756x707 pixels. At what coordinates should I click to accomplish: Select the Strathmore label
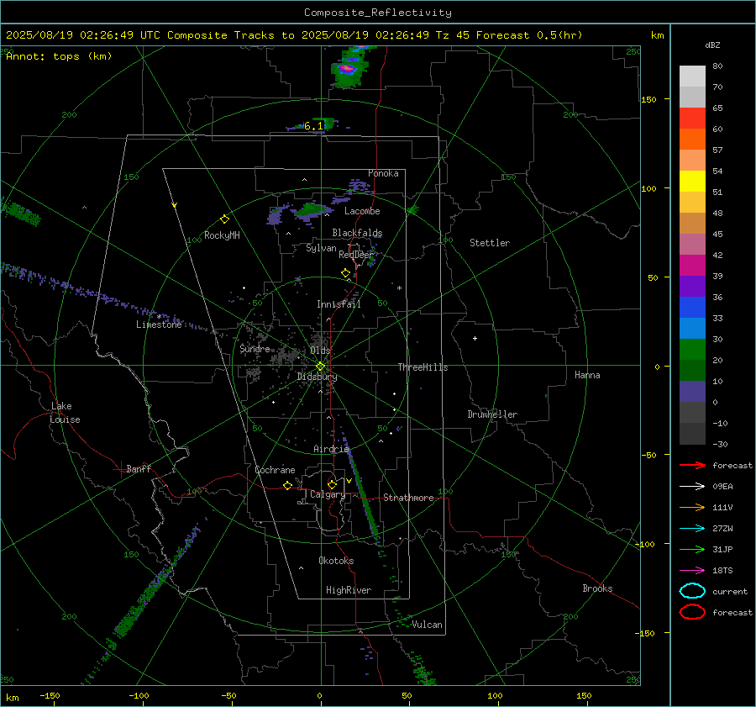(408, 498)
